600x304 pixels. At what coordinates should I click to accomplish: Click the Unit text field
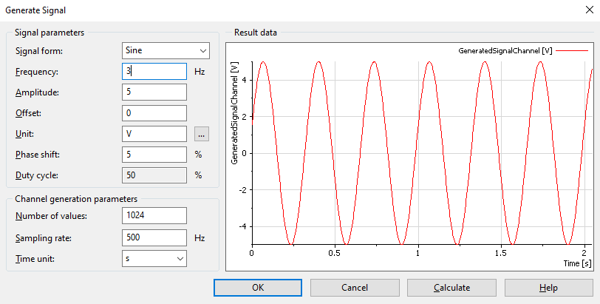(154, 134)
